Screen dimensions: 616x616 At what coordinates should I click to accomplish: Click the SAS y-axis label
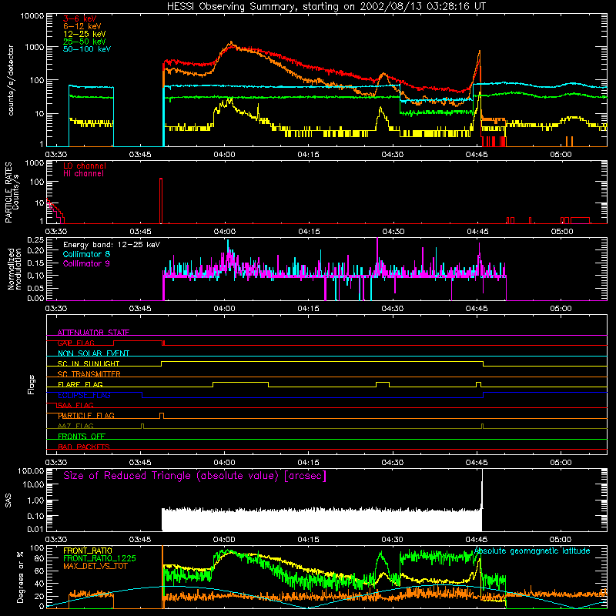(x=8, y=500)
